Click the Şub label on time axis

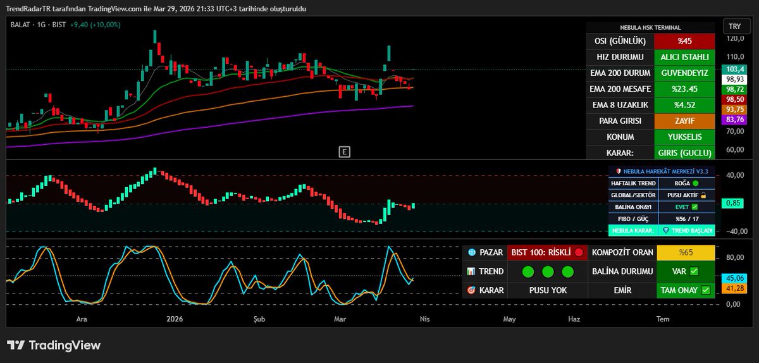point(260,319)
